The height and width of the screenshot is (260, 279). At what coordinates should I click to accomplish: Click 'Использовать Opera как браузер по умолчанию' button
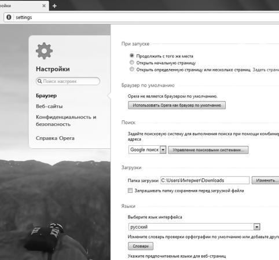pos(177,105)
